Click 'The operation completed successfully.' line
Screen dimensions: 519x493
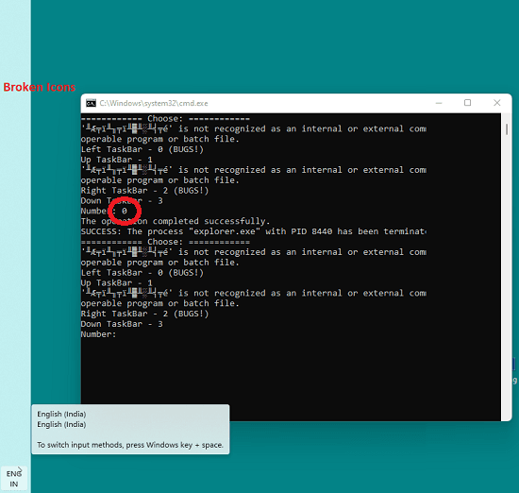[176, 221]
